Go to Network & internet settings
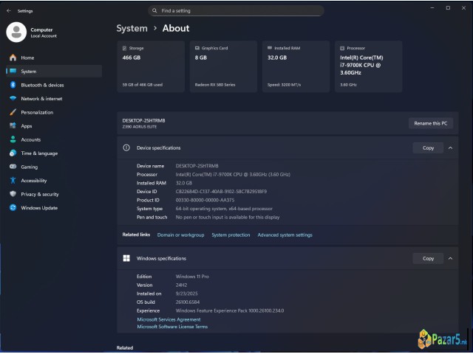This screenshot has height=354, width=473. pyautogui.click(x=54, y=99)
